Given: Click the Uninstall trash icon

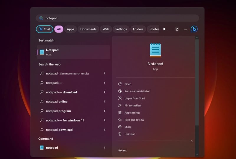Looking at the screenshot, I should [120, 134].
